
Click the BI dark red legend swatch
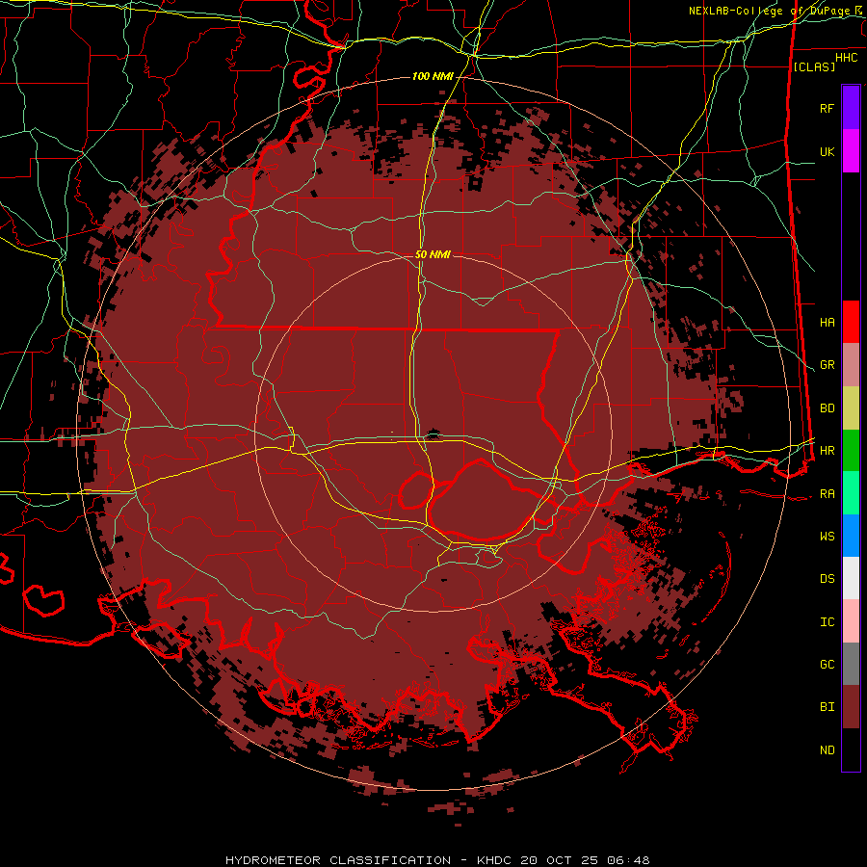[851, 707]
